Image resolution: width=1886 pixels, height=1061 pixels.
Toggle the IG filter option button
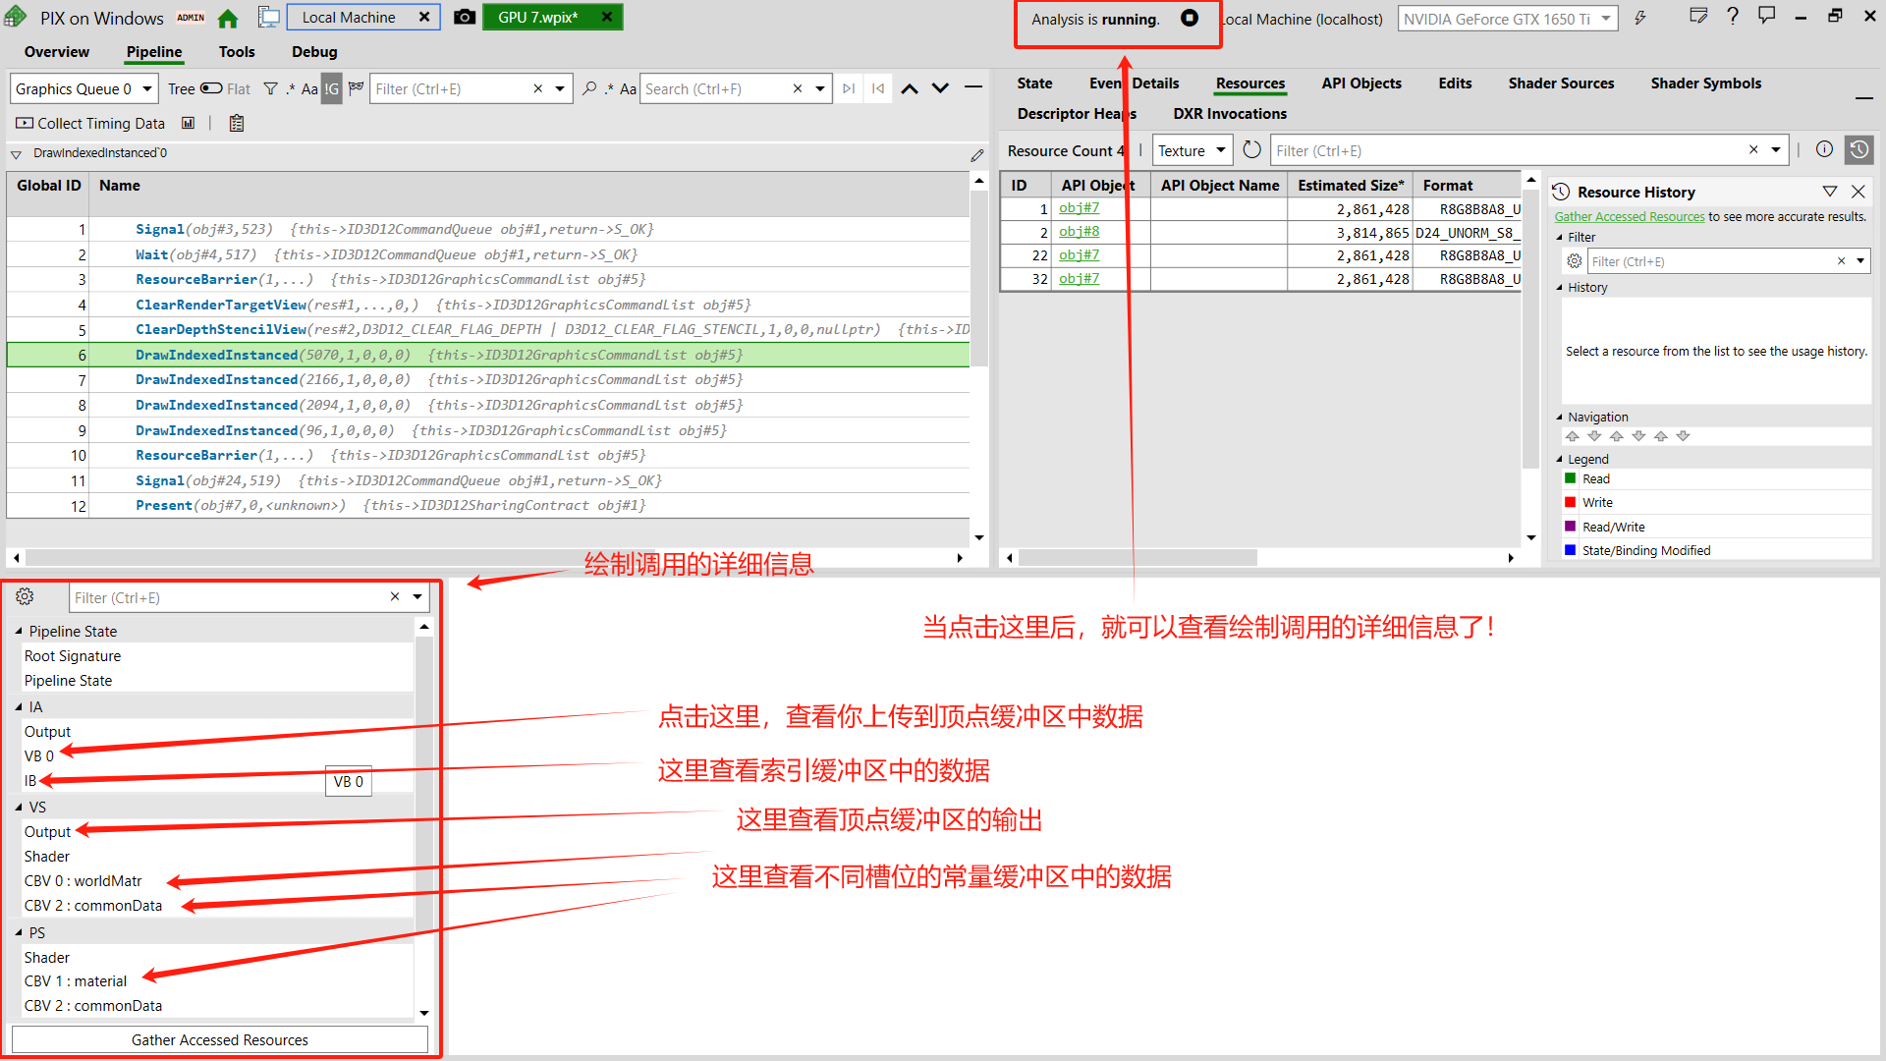(332, 88)
